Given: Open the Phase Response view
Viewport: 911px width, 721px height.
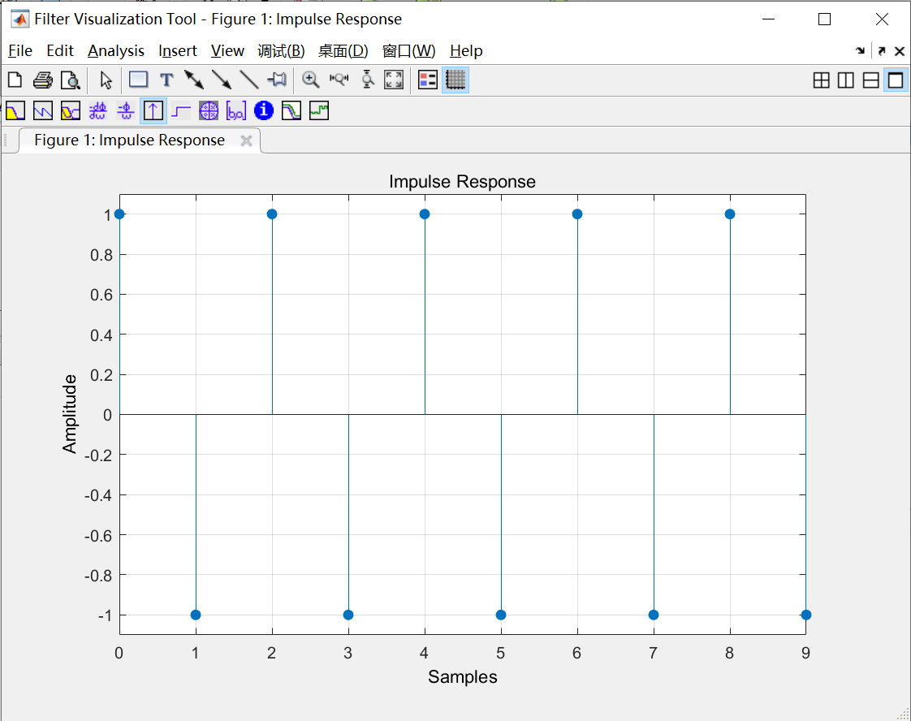Looking at the screenshot, I should (x=41, y=110).
